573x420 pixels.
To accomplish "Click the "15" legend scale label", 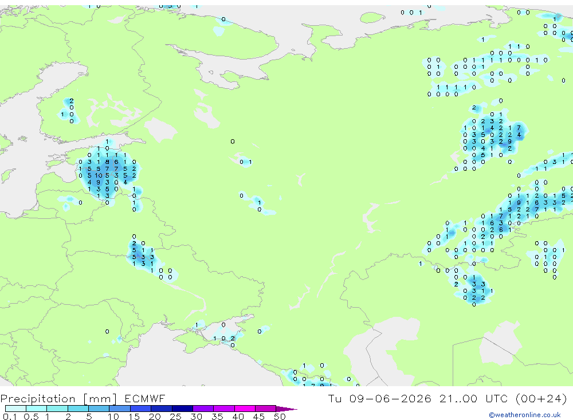I will point(134,417).
